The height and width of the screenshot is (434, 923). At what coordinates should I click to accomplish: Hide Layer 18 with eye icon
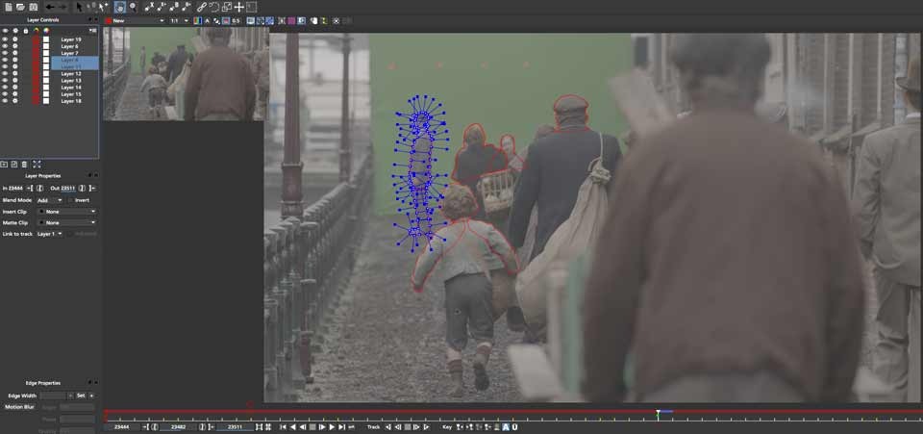[5, 101]
